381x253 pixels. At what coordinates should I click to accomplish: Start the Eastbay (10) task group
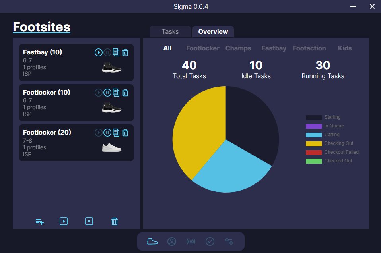(98, 52)
